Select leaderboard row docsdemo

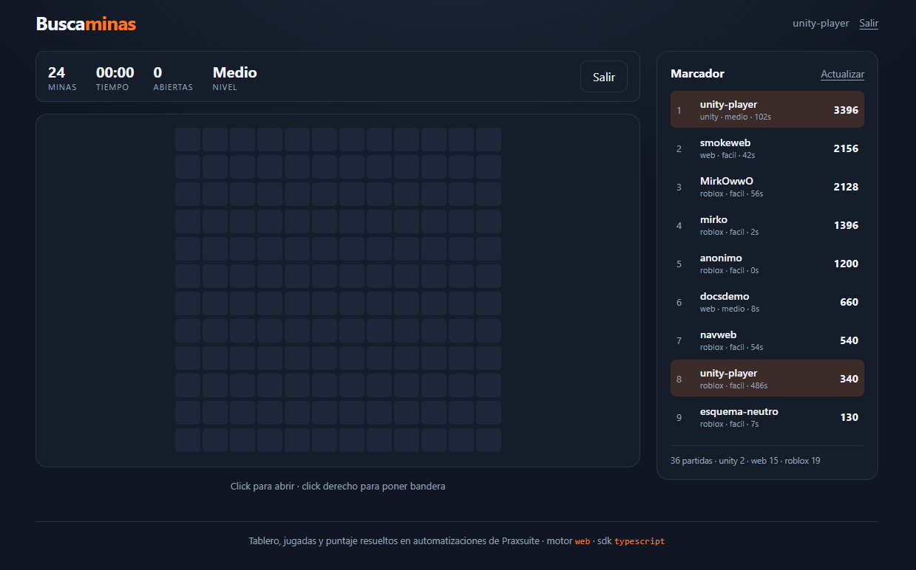click(x=767, y=302)
